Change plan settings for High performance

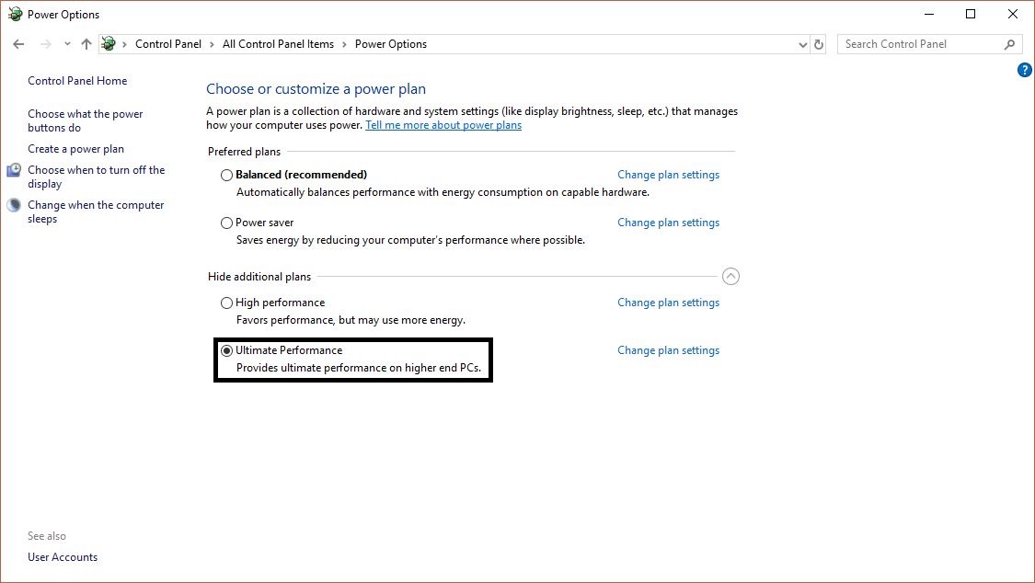tap(668, 303)
